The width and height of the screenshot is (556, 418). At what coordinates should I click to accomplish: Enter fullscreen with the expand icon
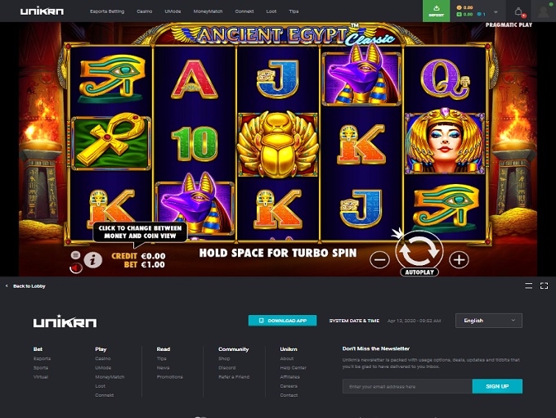544,285
